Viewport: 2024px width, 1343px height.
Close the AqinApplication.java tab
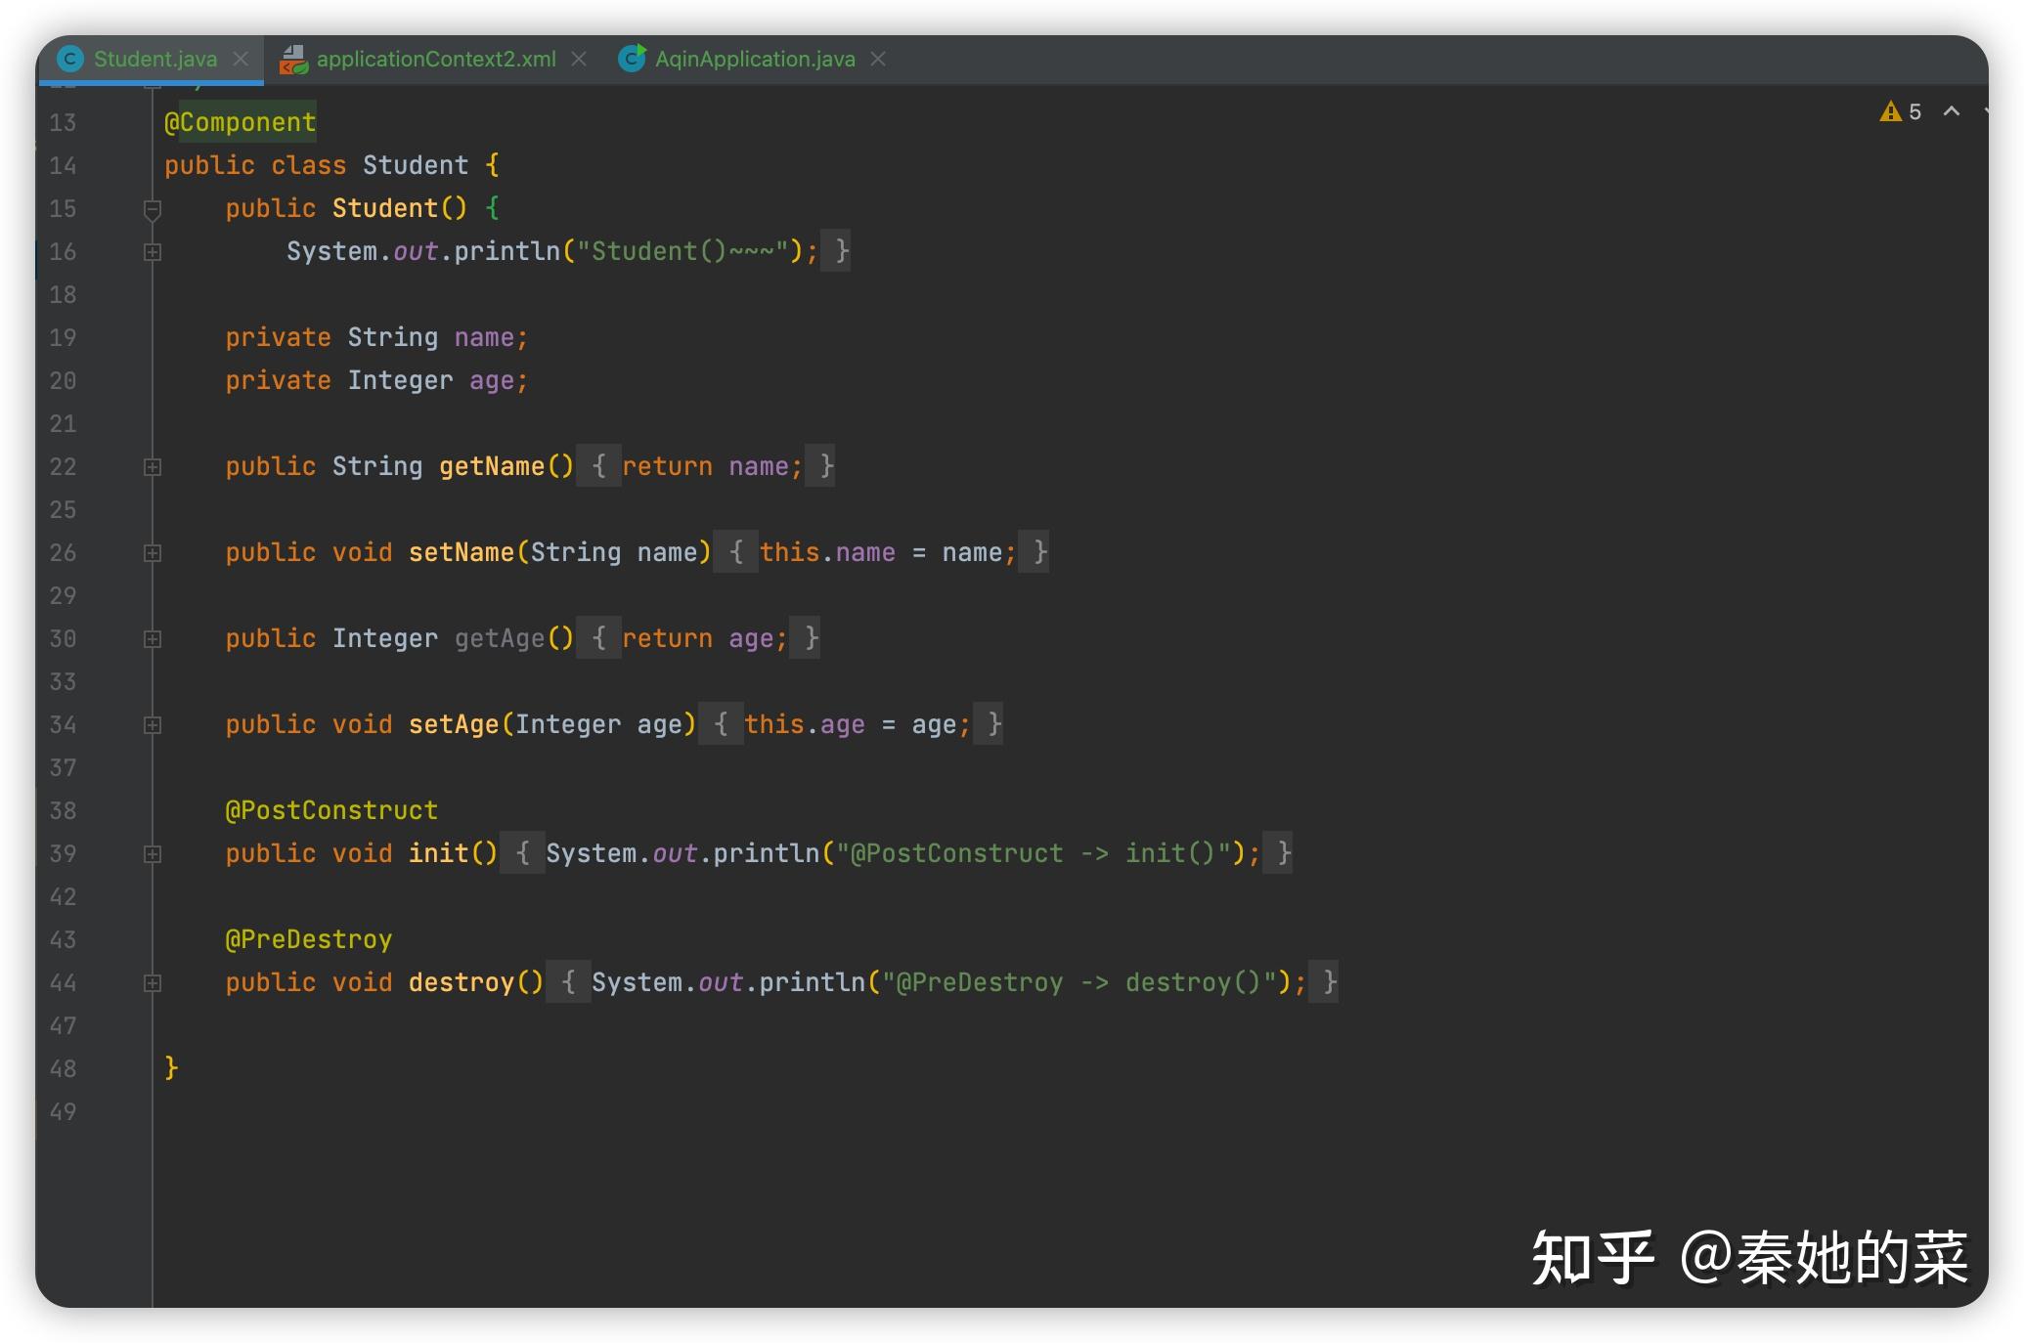pyautogui.click(x=878, y=59)
